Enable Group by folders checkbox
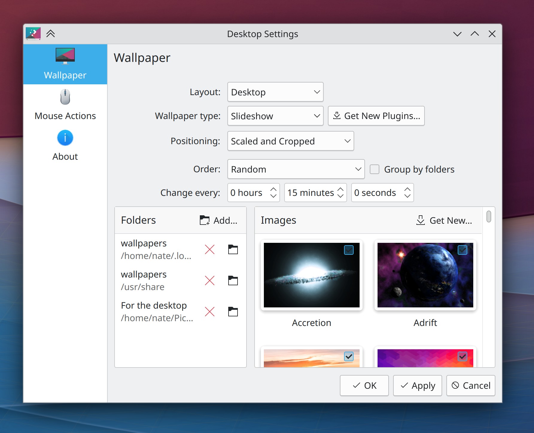 point(375,169)
